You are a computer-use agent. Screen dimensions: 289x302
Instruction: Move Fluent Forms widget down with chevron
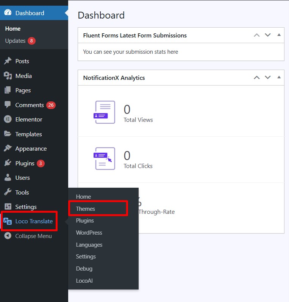268,35
